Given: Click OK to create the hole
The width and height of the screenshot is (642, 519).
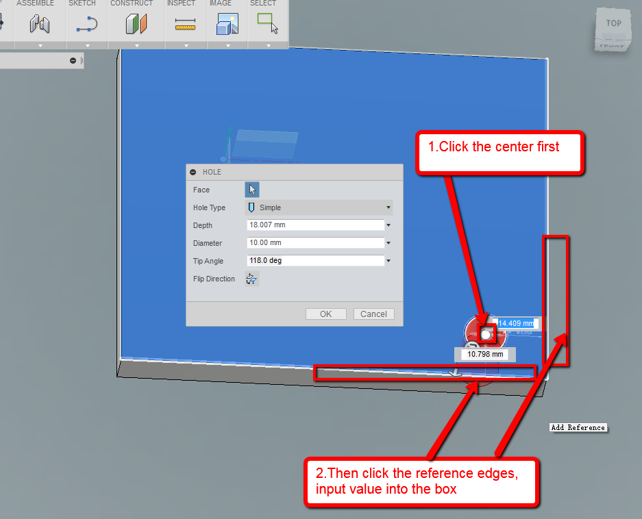Looking at the screenshot, I should point(325,314).
